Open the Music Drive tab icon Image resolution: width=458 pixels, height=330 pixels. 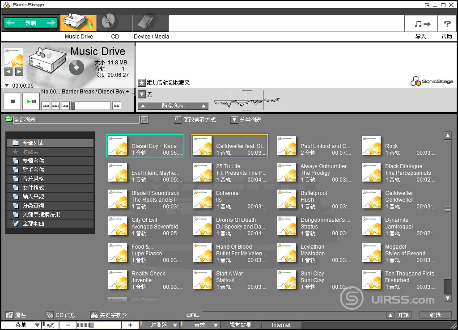pos(78,23)
